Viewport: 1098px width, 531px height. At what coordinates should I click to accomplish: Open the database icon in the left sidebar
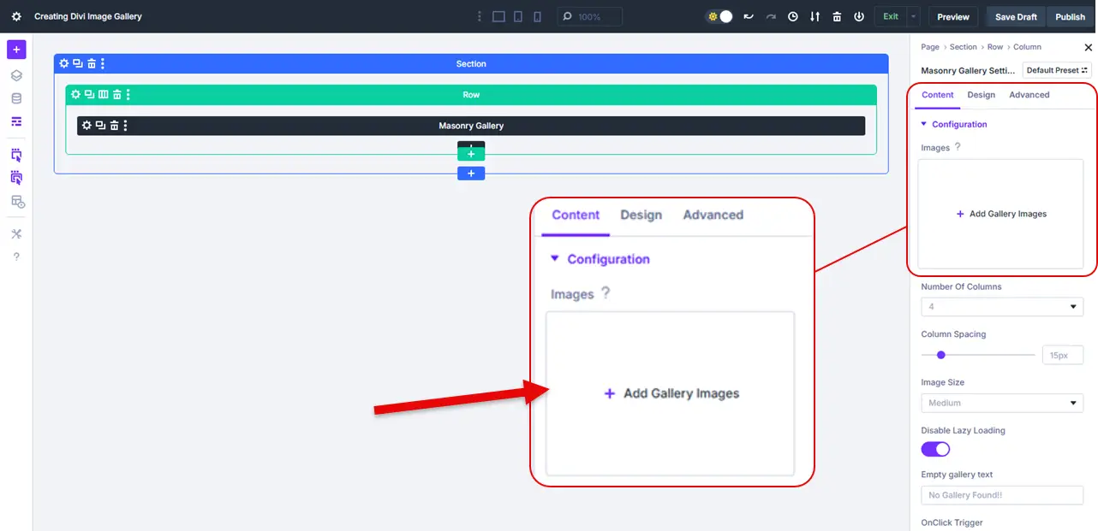(16, 98)
